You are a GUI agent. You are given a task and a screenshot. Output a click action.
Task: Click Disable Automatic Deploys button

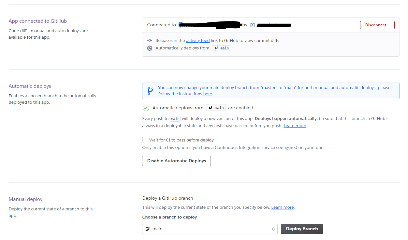176,161
